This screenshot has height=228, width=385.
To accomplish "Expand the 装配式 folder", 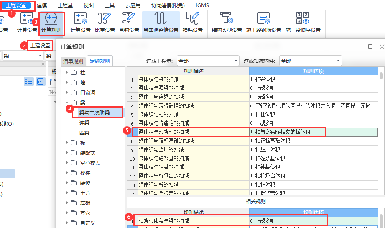I will 67,153.
